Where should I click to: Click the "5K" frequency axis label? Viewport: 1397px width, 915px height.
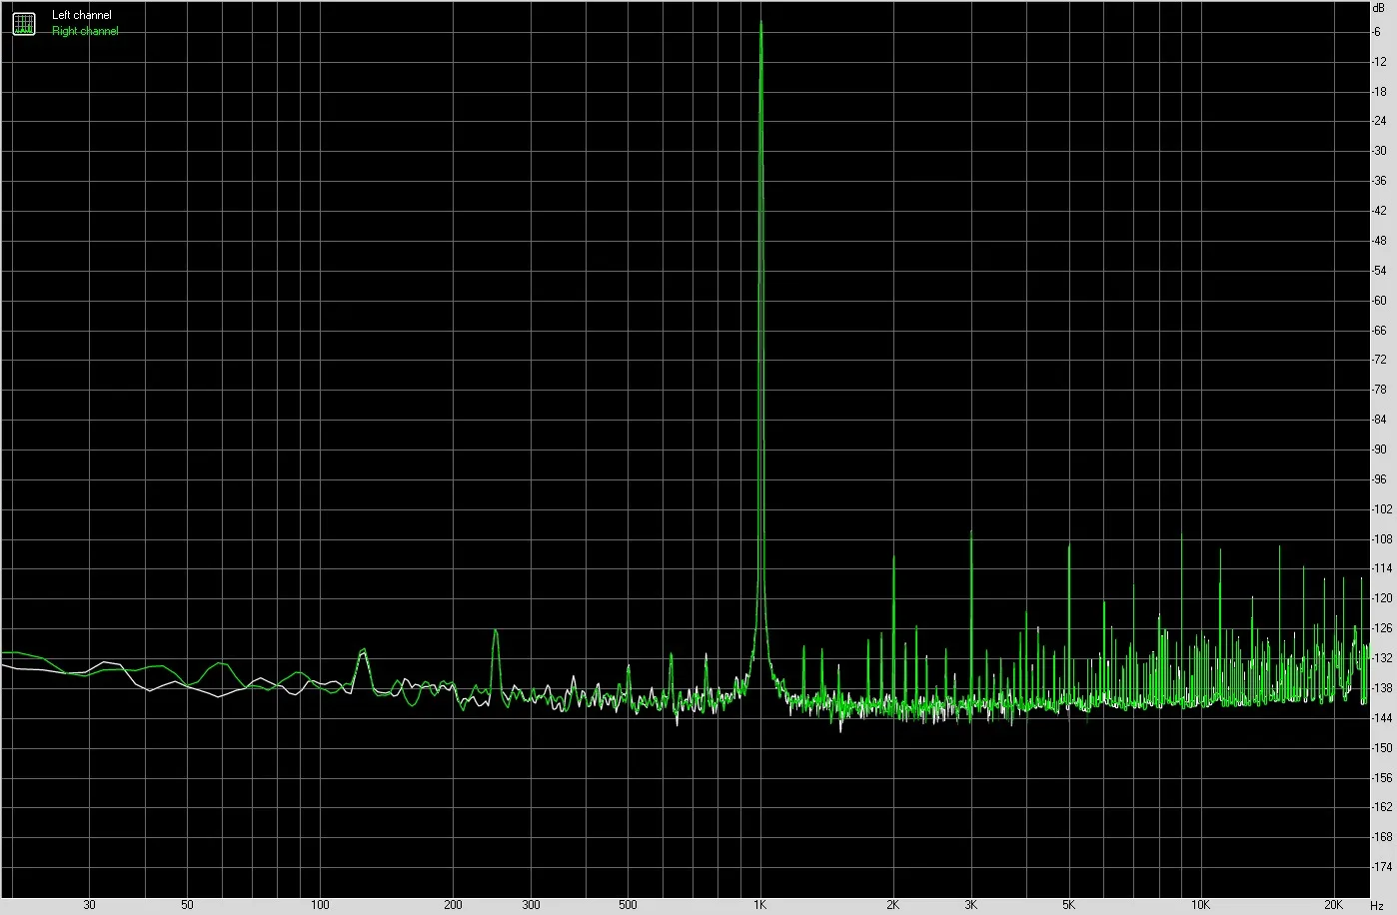point(1069,905)
